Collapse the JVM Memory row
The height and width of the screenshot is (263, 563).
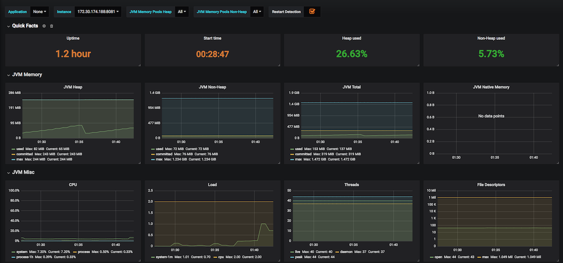tap(8, 74)
